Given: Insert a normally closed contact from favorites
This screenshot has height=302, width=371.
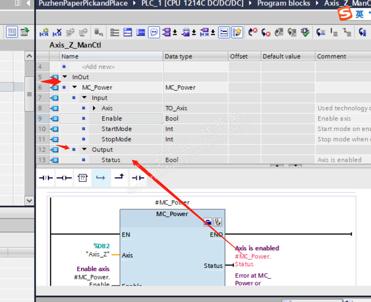Looking at the screenshot, I should tap(46, 178).
